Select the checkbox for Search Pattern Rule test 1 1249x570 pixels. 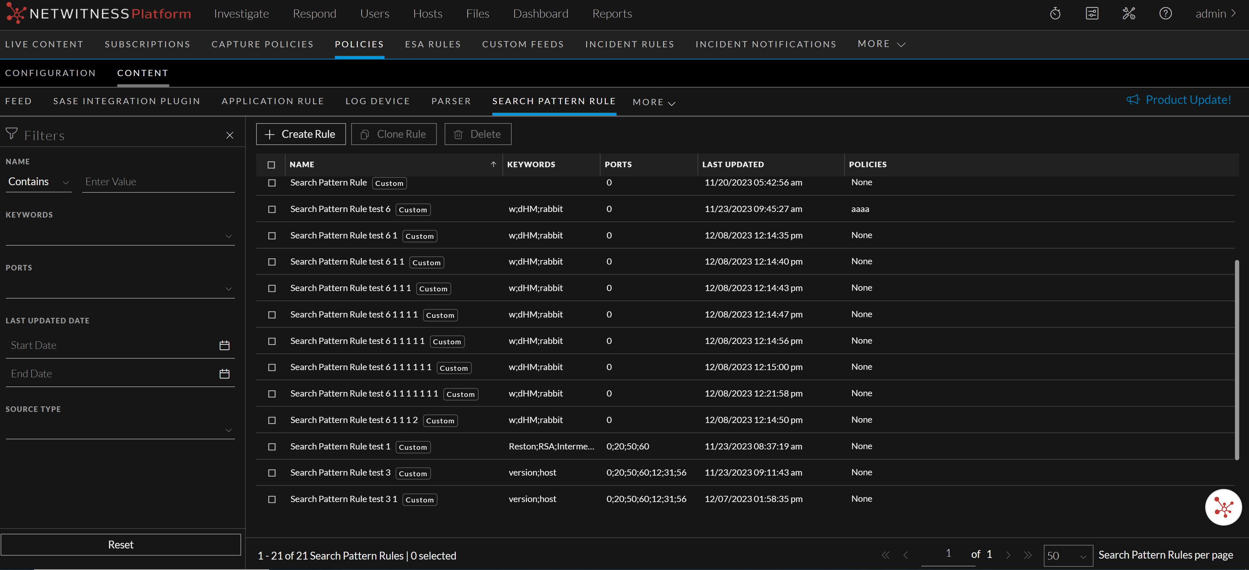[271, 447]
